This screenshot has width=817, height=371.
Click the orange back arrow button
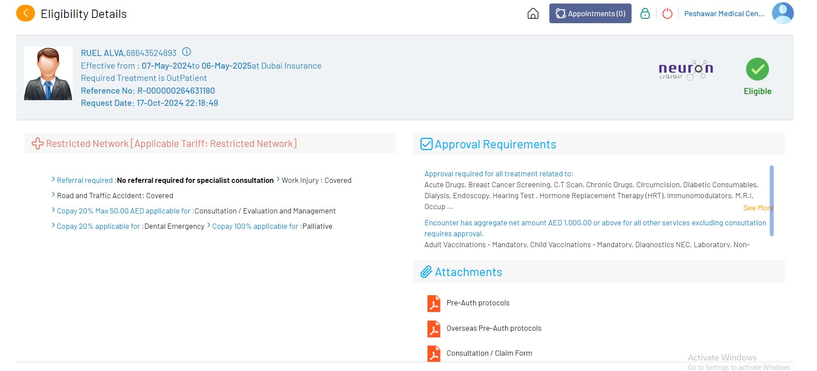[25, 14]
